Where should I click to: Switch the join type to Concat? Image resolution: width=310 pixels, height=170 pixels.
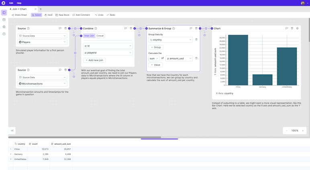(x=100, y=36)
